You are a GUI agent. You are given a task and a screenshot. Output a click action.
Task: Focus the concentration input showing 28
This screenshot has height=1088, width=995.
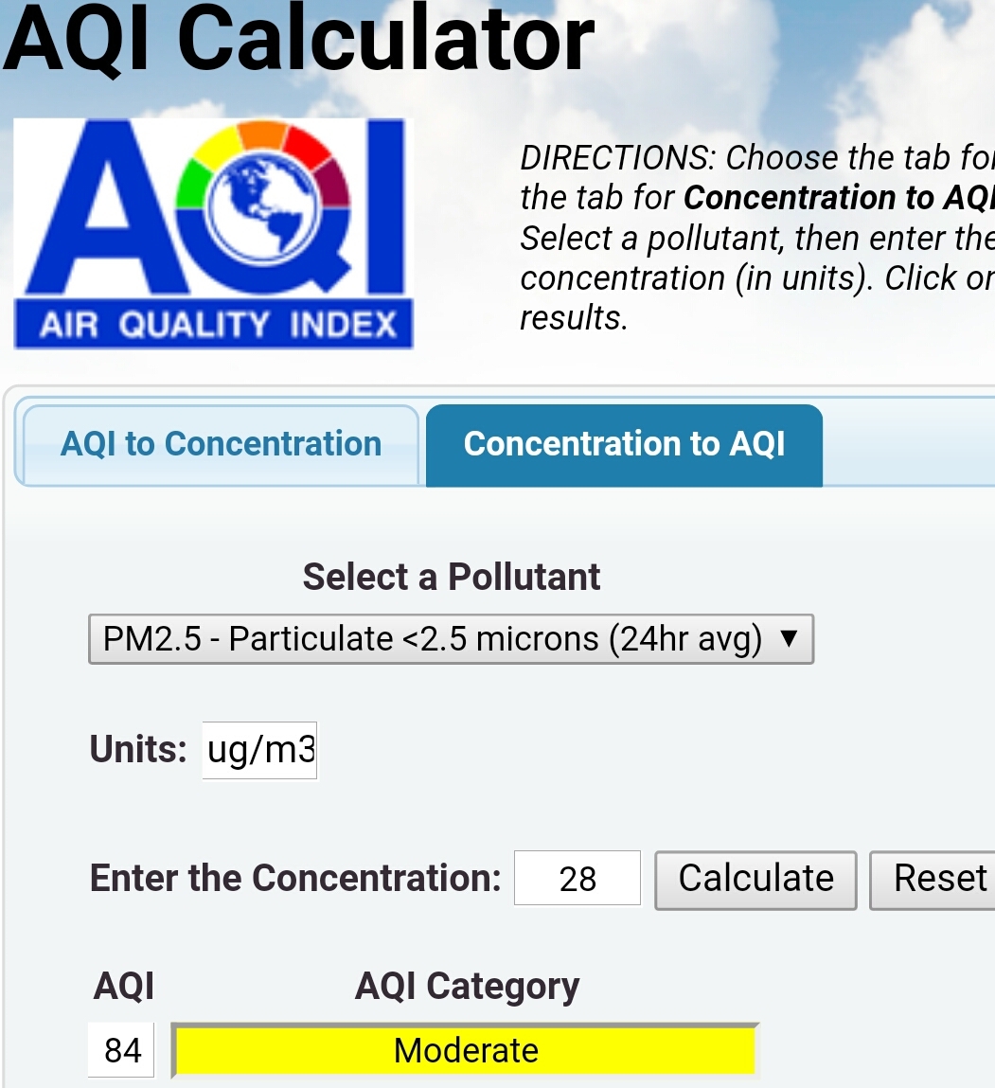(x=577, y=879)
